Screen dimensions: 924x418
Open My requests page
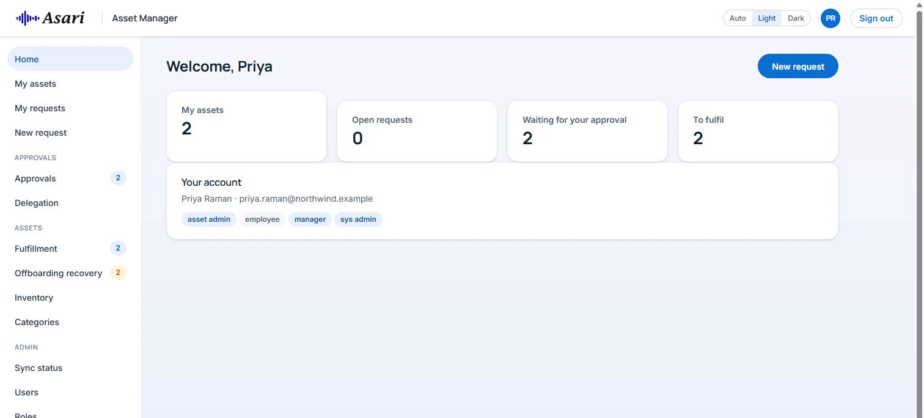70,108
